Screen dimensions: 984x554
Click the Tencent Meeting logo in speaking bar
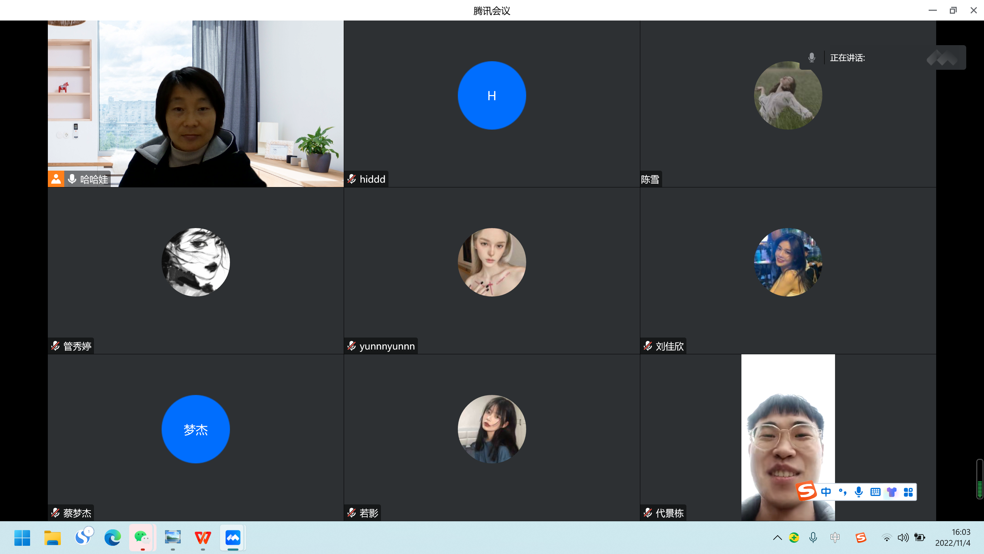pyautogui.click(x=942, y=58)
